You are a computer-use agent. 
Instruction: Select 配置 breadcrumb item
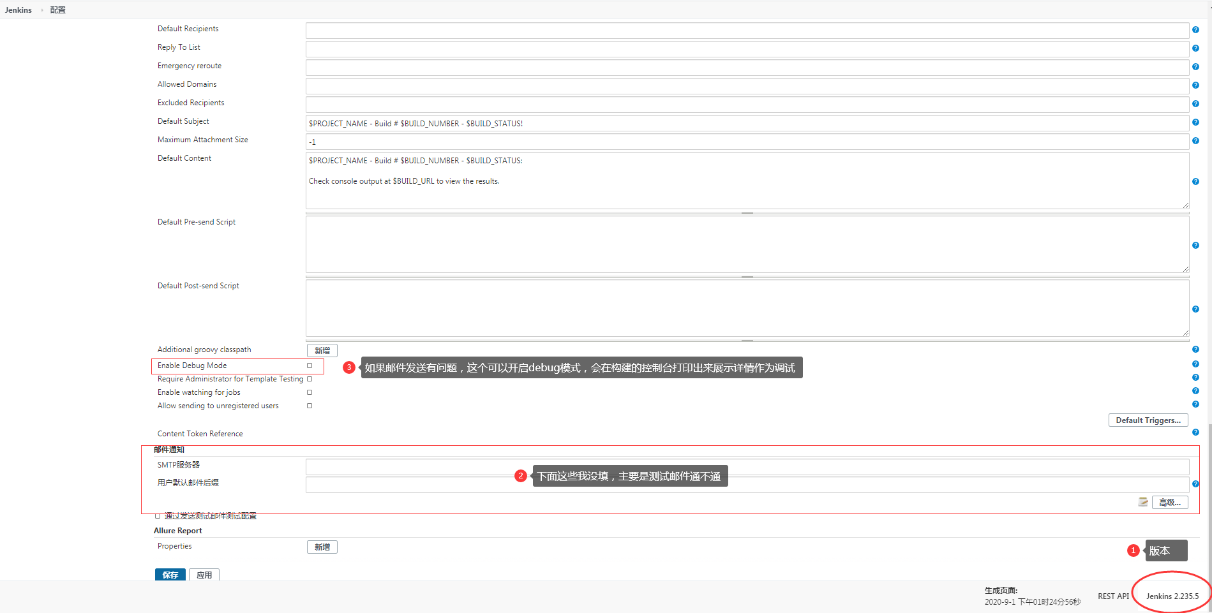click(x=58, y=10)
